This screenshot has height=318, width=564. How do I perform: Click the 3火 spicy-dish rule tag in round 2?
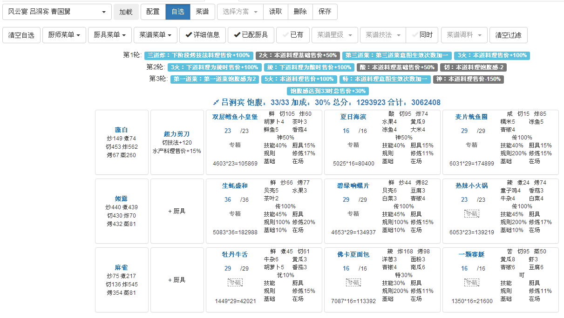(x=214, y=67)
